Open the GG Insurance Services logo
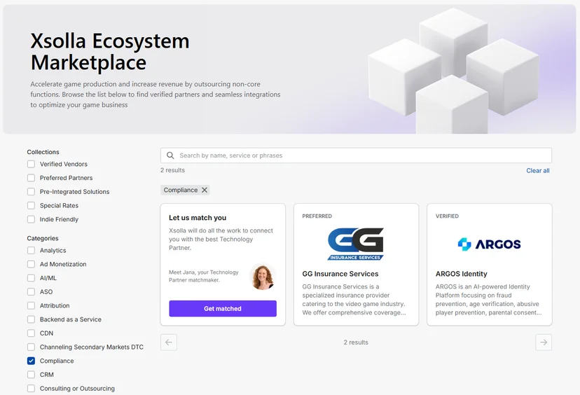 [356, 244]
